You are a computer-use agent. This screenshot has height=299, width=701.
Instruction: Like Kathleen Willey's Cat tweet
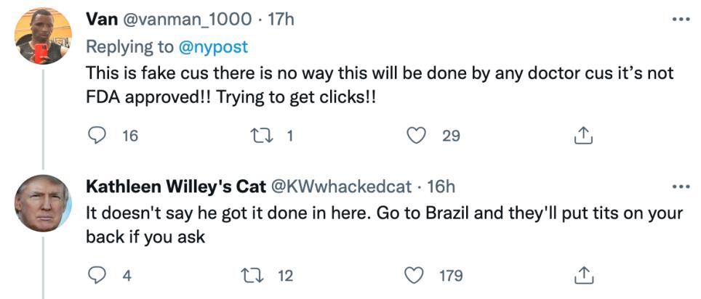(414, 276)
